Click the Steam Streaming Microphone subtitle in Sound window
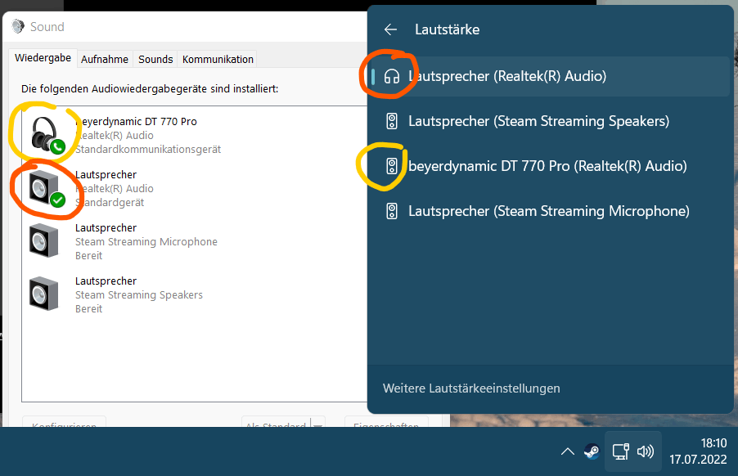This screenshot has height=476, width=738. click(146, 242)
